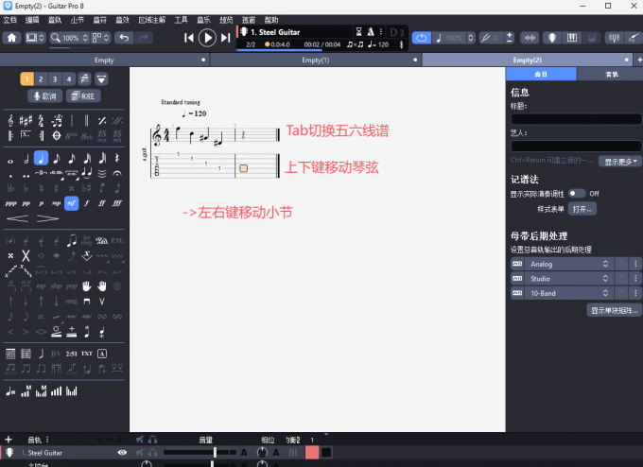The image size is (643, 467).
Task: Open the page layout dropdown
Action: click(100, 38)
